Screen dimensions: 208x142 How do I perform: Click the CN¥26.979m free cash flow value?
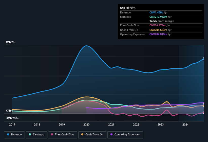(158, 25)
